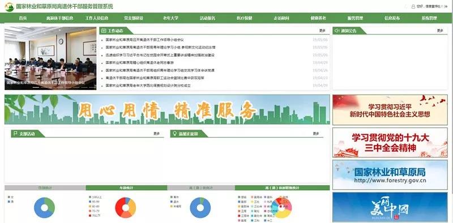This screenshot has width=453, height=223.
Task: Open the 学习贯彻习近平新时代 banner
Action: pyautogui.click(x=390, y=110)
